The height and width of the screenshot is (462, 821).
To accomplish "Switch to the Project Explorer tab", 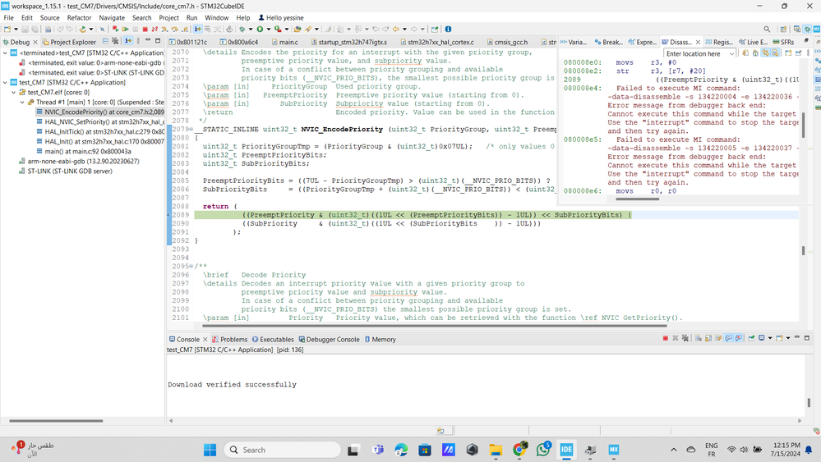I will (68, 42).
